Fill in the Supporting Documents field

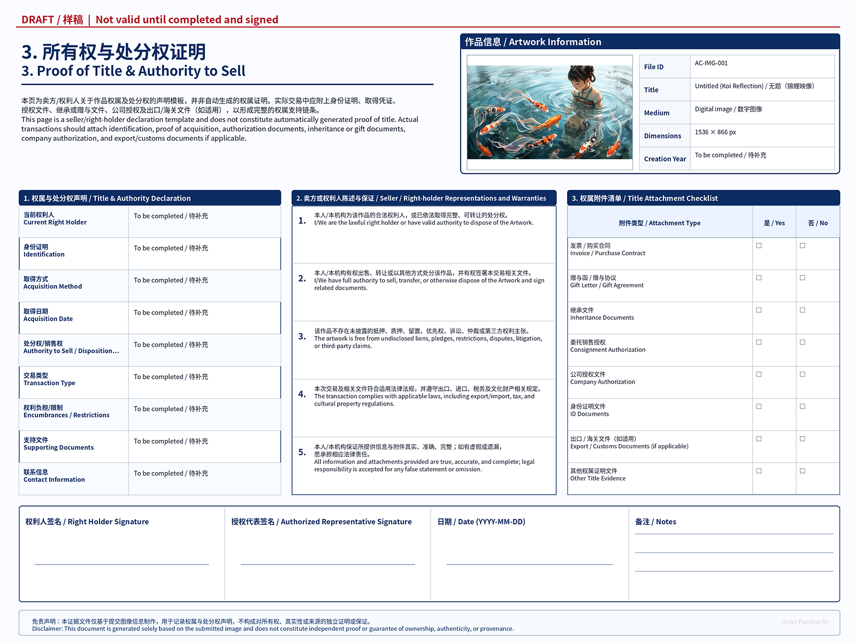[204, 447]
